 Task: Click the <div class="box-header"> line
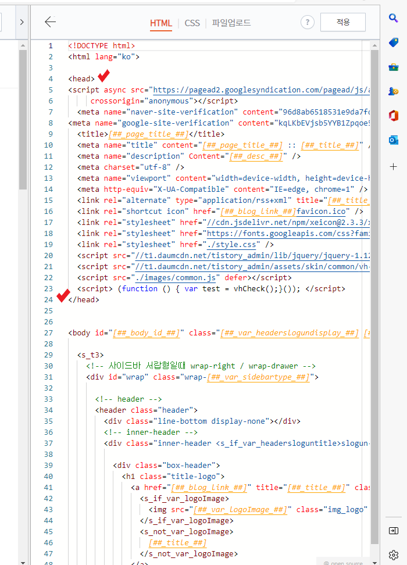click(x=166, y=466)
